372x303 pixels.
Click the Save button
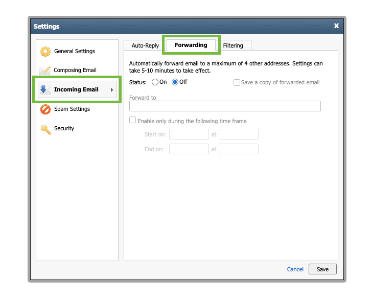[322, 269]
